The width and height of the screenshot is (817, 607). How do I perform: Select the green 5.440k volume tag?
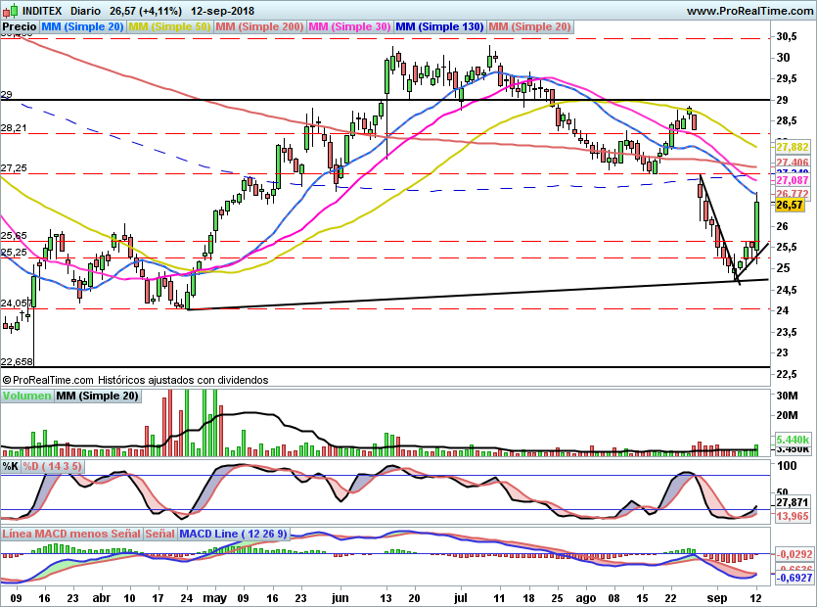click(x=791, y=442)
